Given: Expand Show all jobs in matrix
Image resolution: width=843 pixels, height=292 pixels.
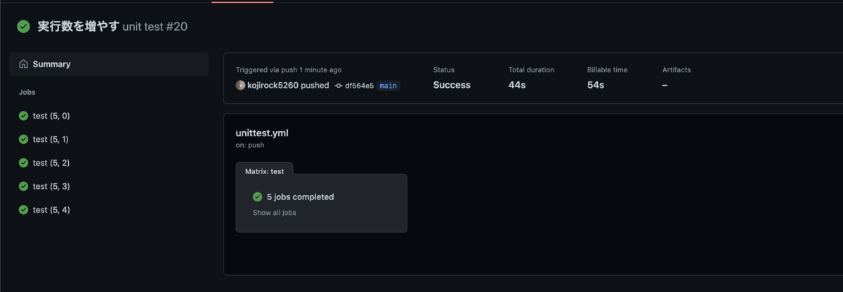Looking at the screenshot, I should coord(275,213).
